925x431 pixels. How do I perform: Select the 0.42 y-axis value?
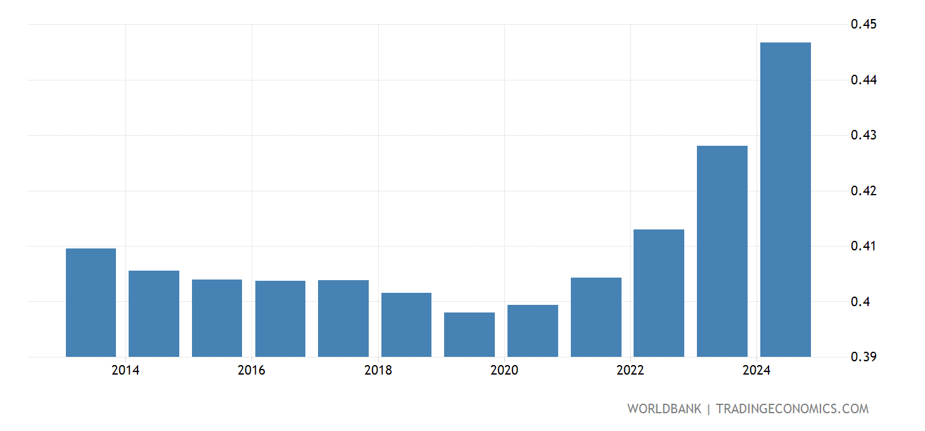(863, 191)
